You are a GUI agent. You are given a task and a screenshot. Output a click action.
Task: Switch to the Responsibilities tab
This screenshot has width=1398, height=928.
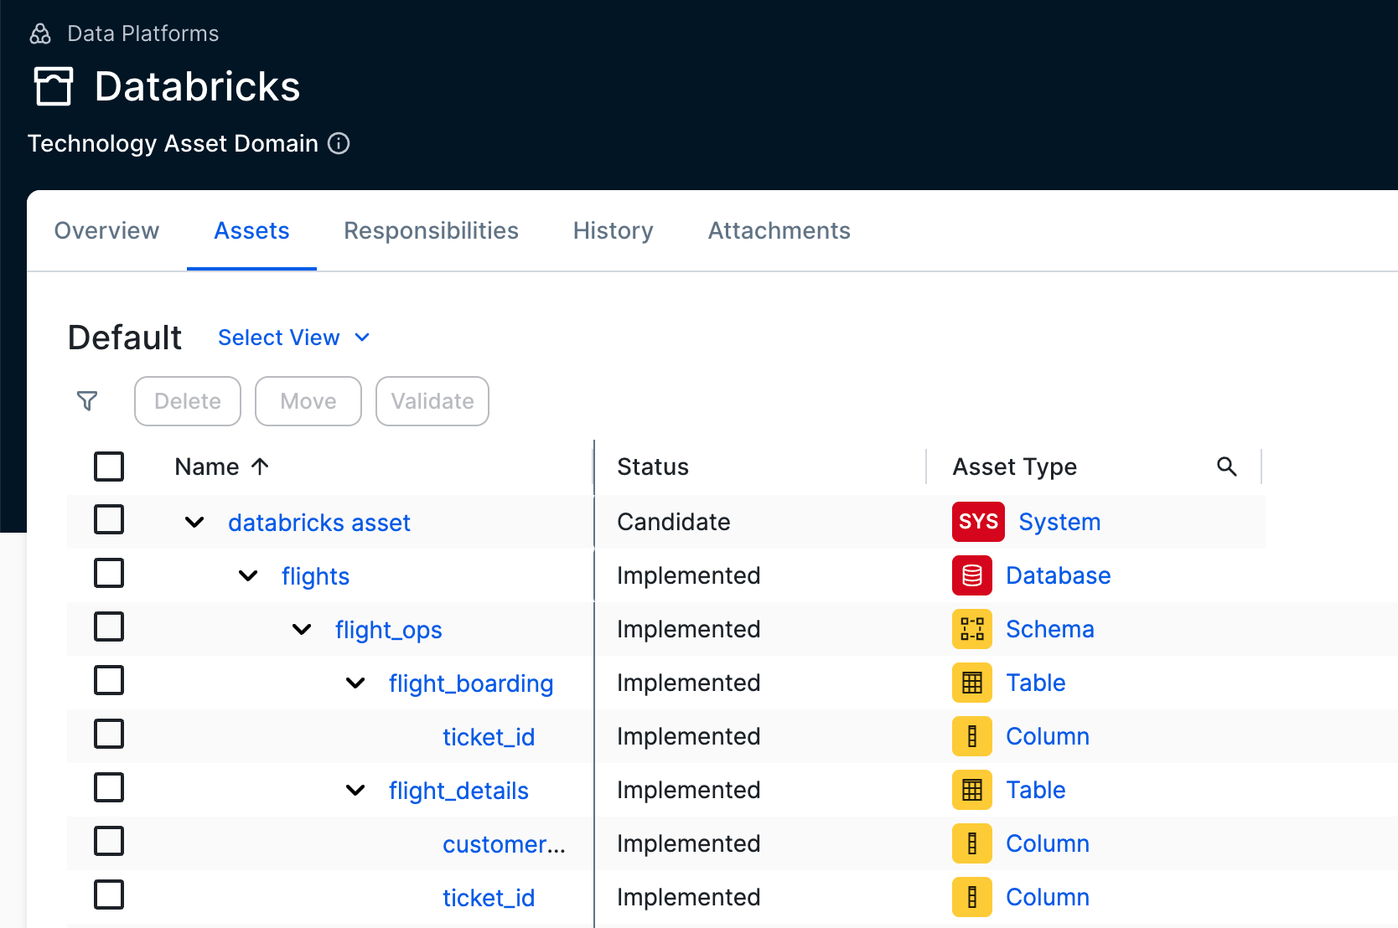click(x=431, y=231)
